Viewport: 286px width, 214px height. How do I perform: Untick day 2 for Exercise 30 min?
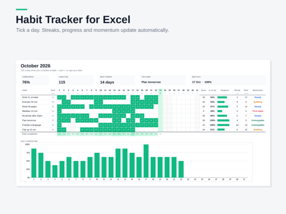pyautogui.click(x=64, y=102)
